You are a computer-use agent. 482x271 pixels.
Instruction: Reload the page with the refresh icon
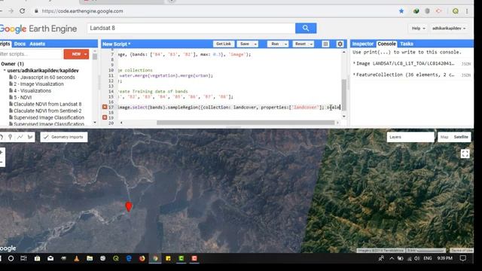(22, 11)
